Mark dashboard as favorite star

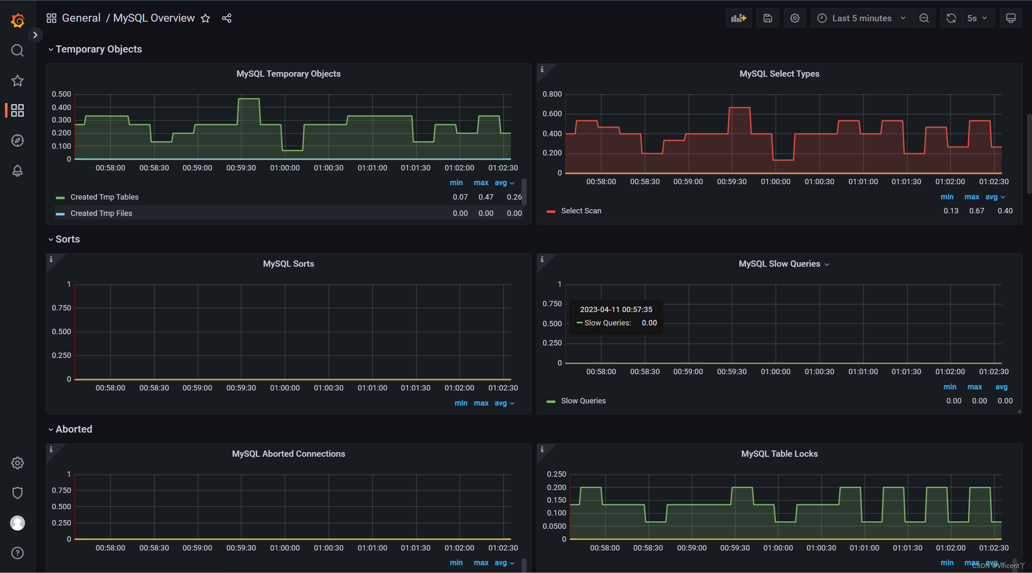click(x=205, y=18)
